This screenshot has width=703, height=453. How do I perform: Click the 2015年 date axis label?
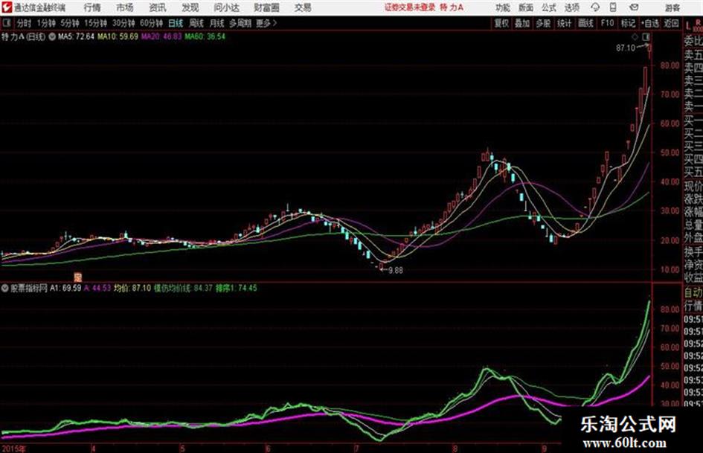coord(13,449)
